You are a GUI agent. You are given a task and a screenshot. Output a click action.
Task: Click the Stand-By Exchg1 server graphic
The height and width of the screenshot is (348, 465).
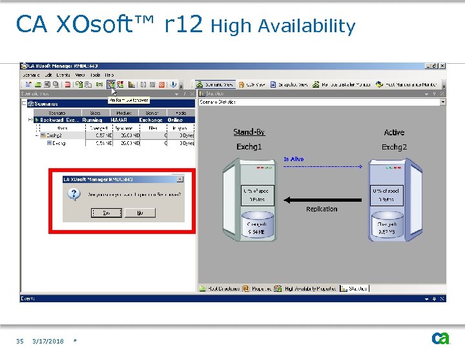coord(250,200)
